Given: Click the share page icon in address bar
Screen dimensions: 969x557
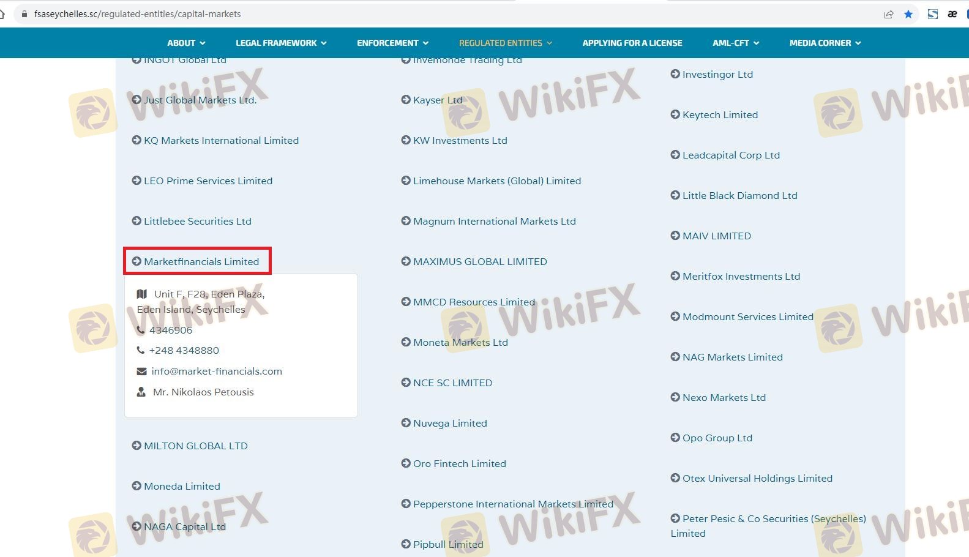Looking at the screenshot, I should click(x=889, y=14).
